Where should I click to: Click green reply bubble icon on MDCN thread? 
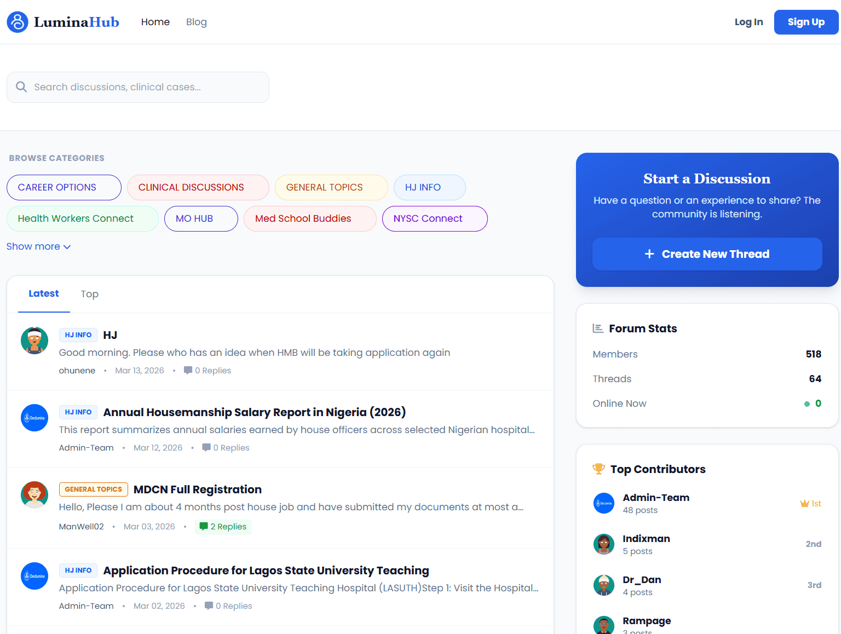click(204, 527)
